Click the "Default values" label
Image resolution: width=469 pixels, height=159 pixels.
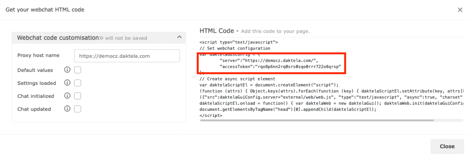(x=35, y=70)
